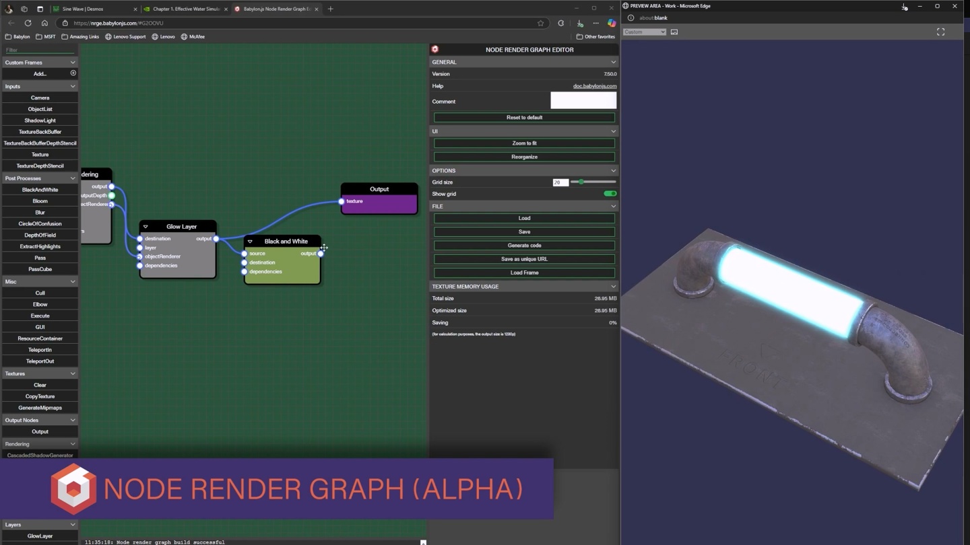
Task: Collapse the TEXTURE MEMORY USAGE section
Action: click(613, 287)
